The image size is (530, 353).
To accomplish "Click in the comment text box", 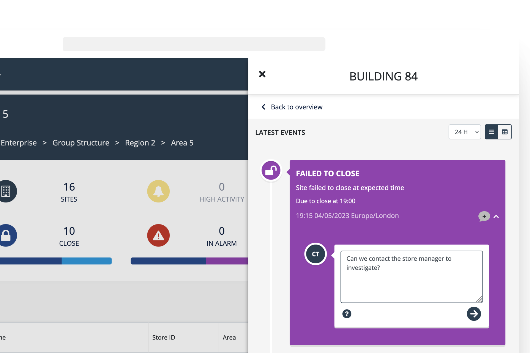I will [411, 277].
